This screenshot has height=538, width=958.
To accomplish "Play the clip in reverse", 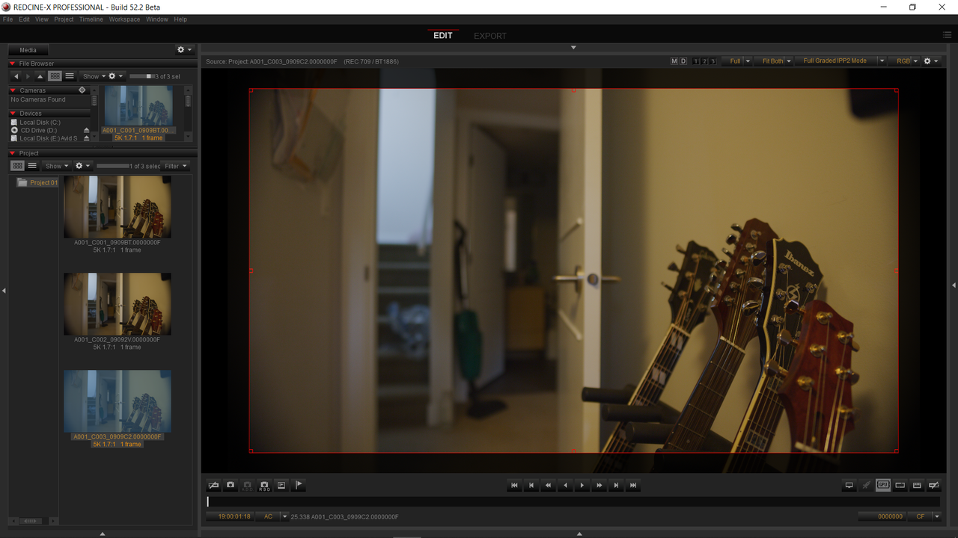I will pyautogui.click(x=565, y=486).
